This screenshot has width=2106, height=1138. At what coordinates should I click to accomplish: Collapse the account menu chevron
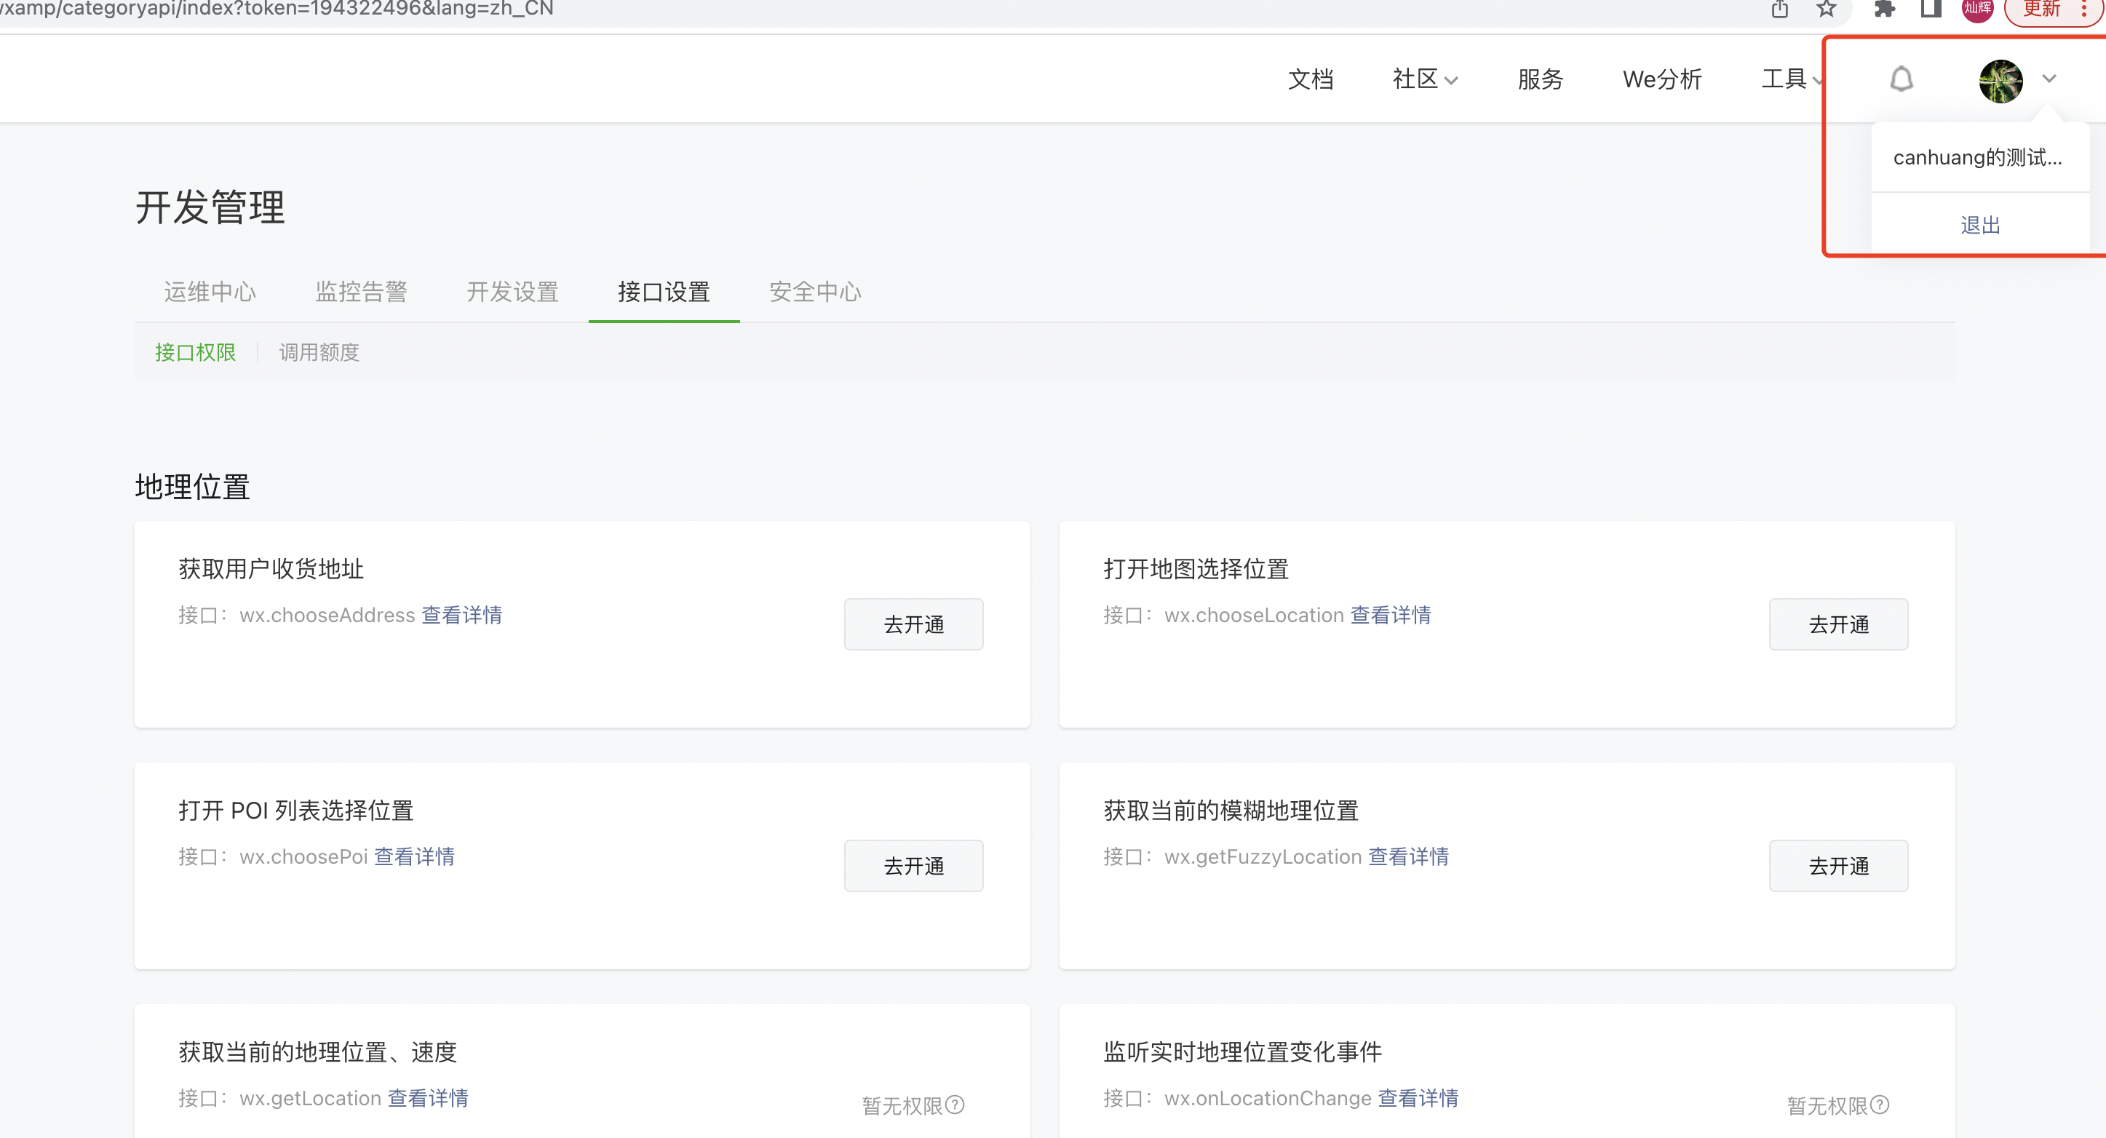[2049, 79]
